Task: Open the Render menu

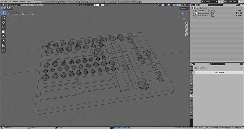Action: click(x=16, y=2)
